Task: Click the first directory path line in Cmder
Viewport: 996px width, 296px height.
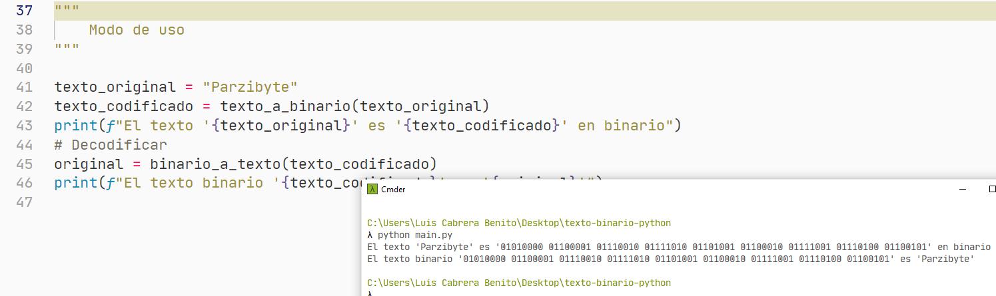Action: (519, 223)
